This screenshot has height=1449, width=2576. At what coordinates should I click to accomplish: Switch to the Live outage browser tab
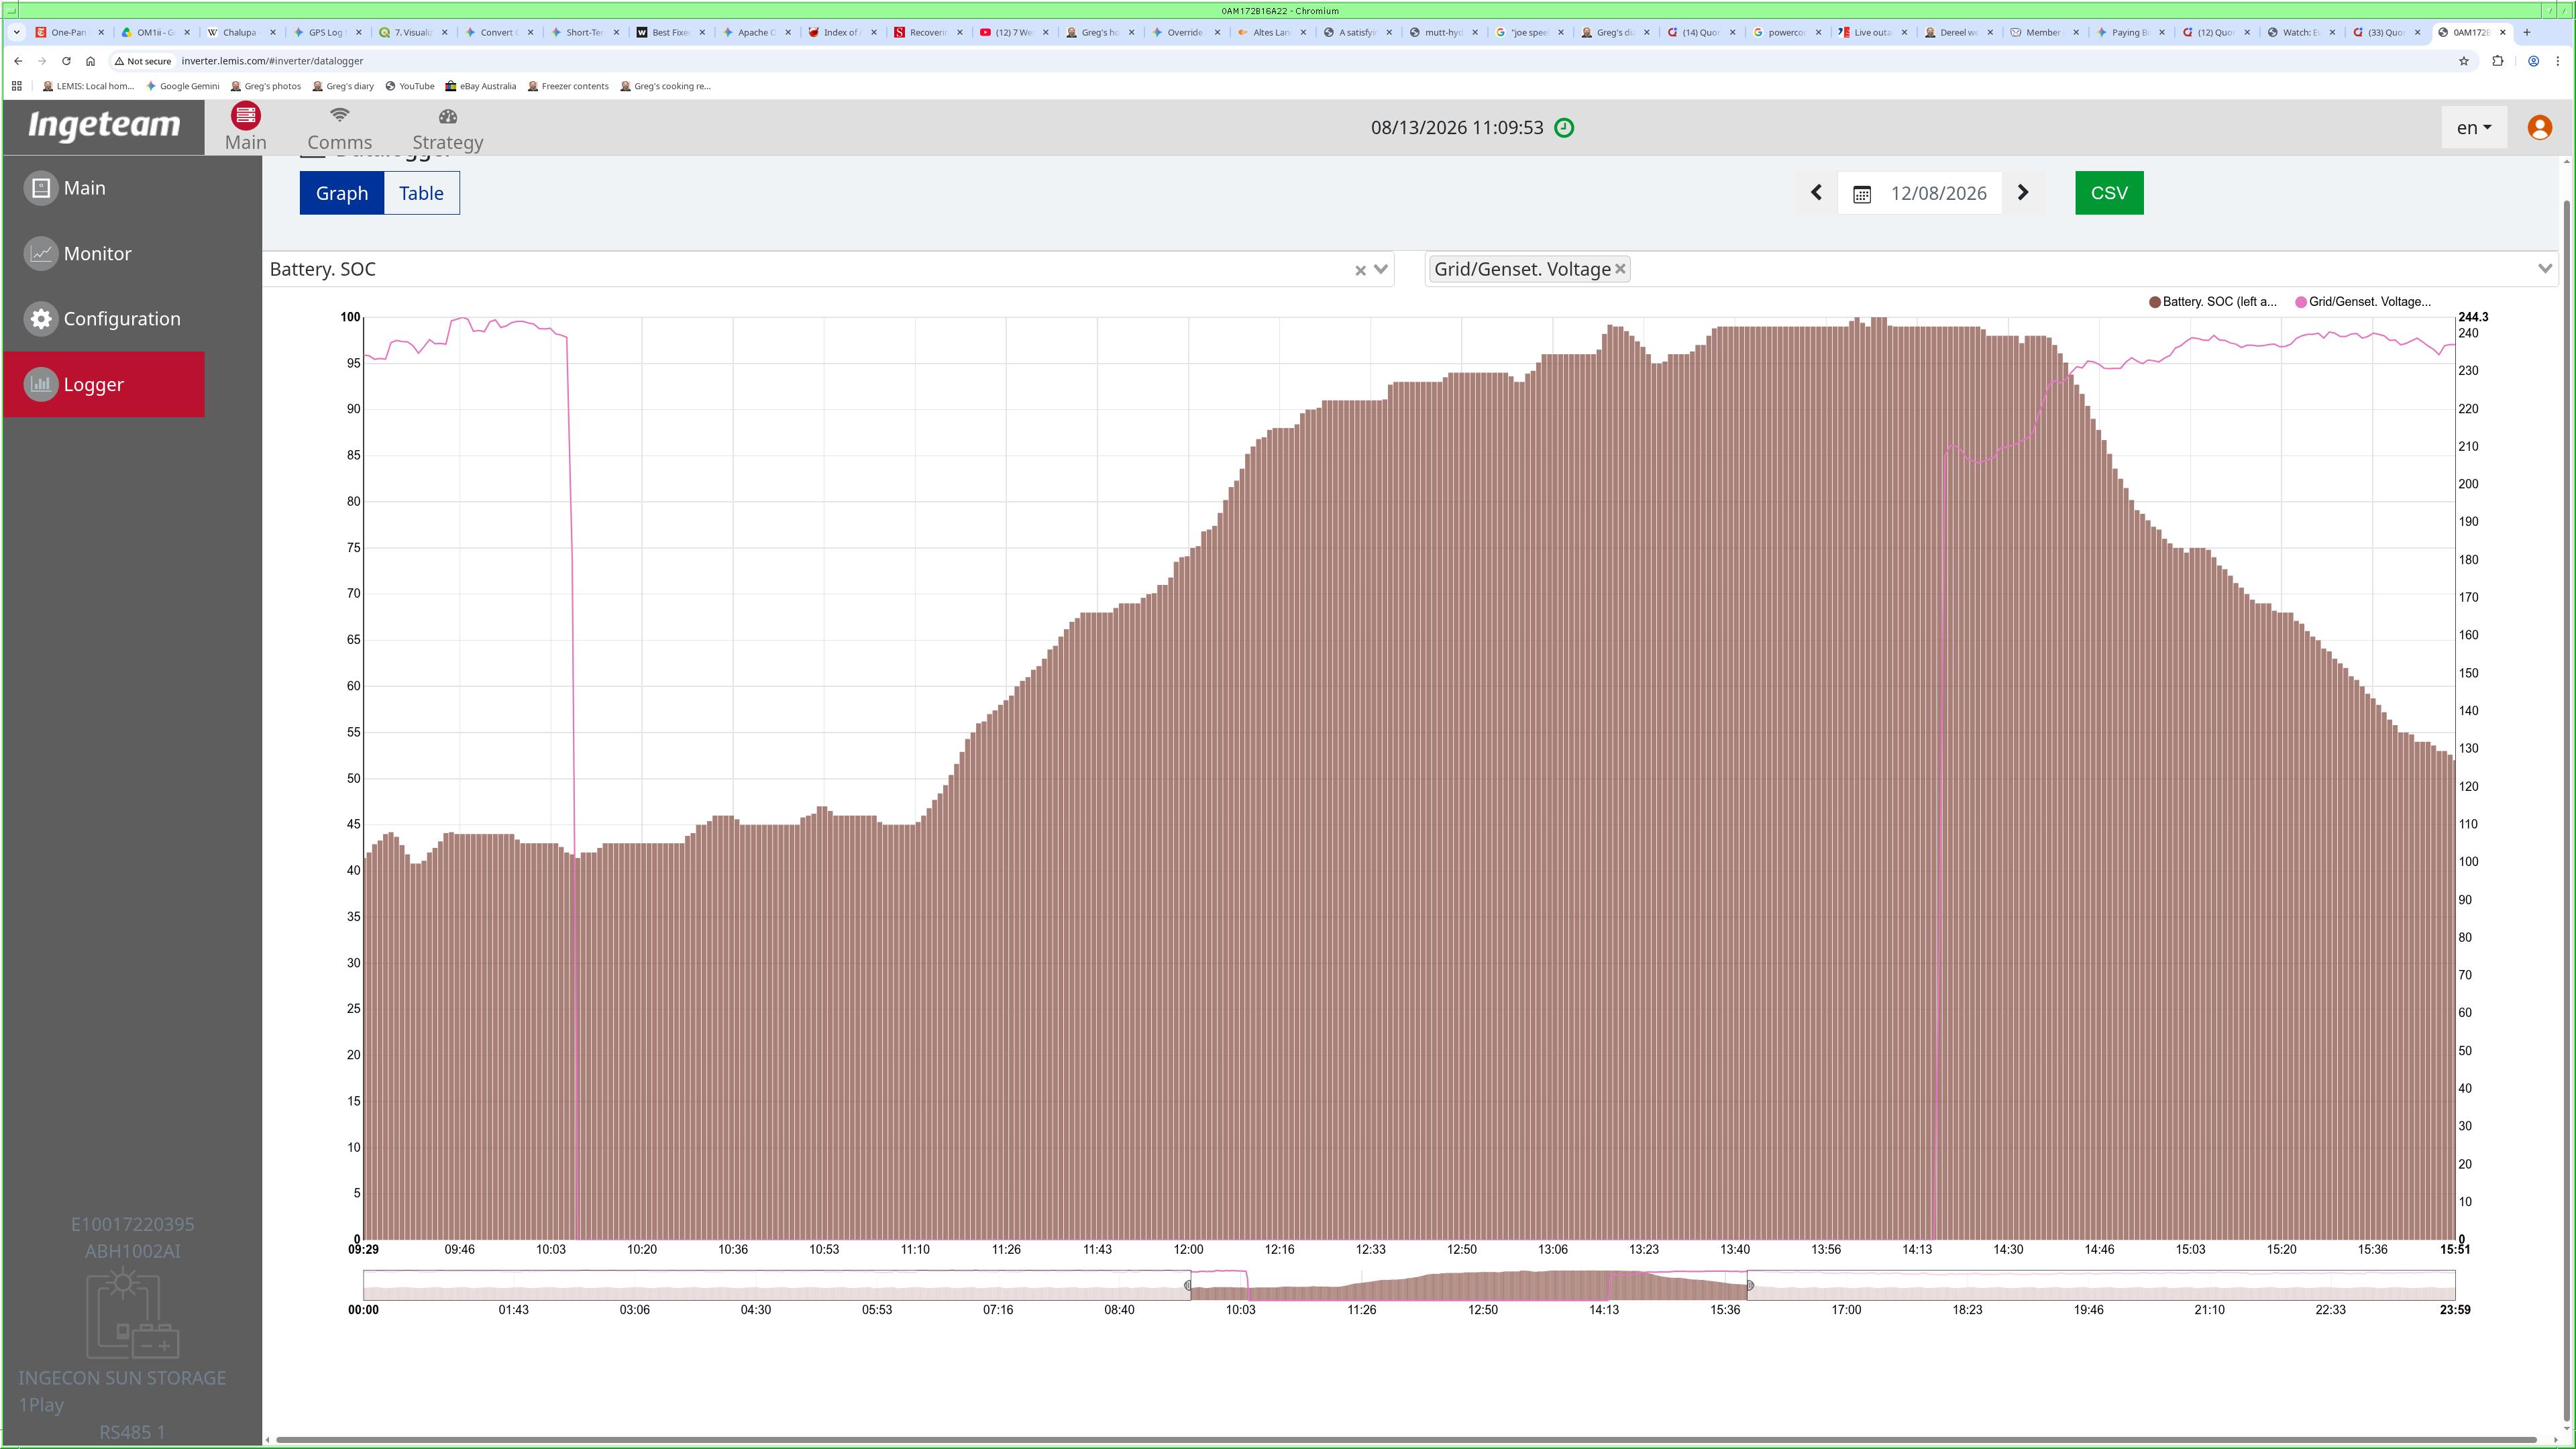(x=1865, y=32)
